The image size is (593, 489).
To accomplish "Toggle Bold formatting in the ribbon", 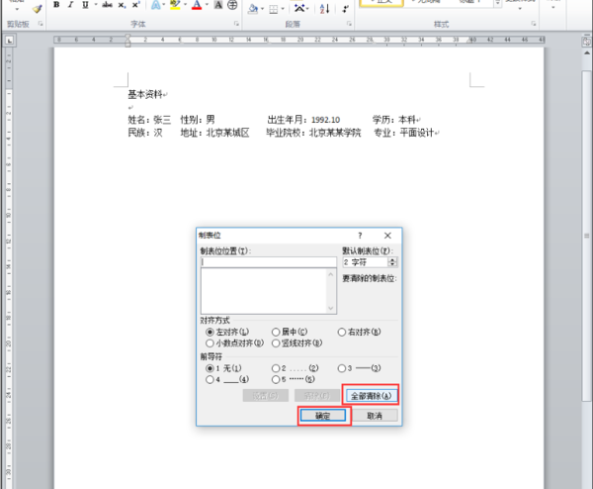I will [56, 5].
